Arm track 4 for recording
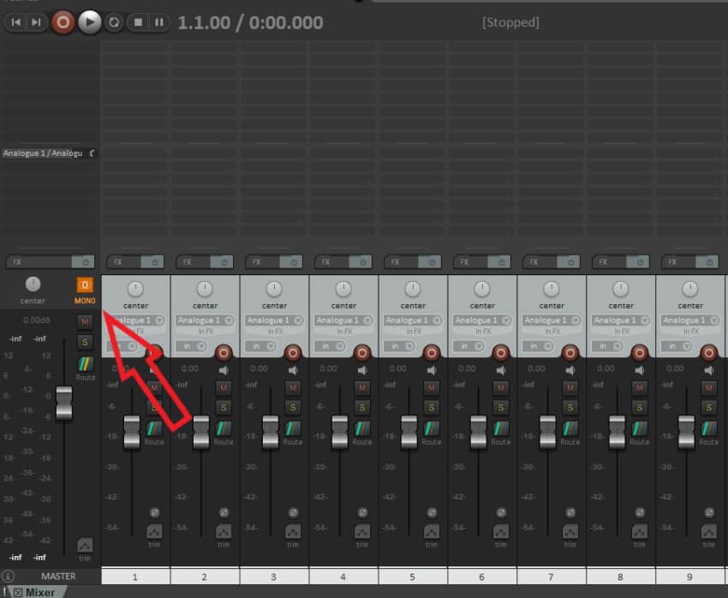Viewport: 728px width, 598px height. coord(361,352)
